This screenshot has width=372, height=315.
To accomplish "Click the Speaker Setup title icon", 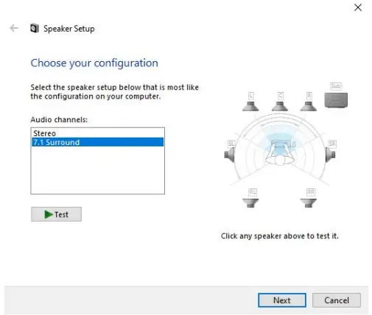I will [x=35, y=28].
